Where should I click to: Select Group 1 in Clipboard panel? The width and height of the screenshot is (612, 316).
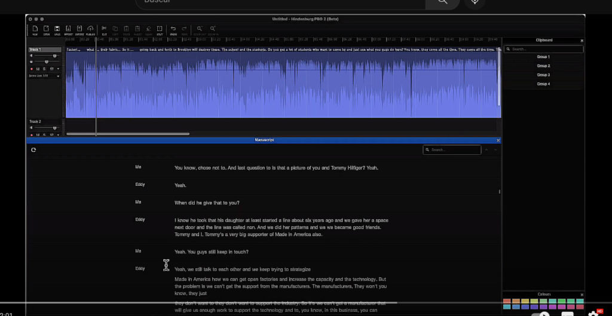(x=543, y=57)
